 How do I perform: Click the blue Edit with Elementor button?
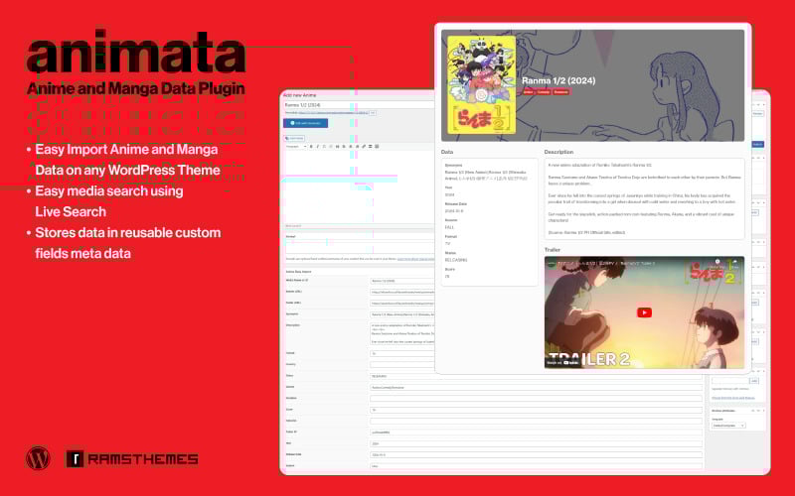[305, 123]
